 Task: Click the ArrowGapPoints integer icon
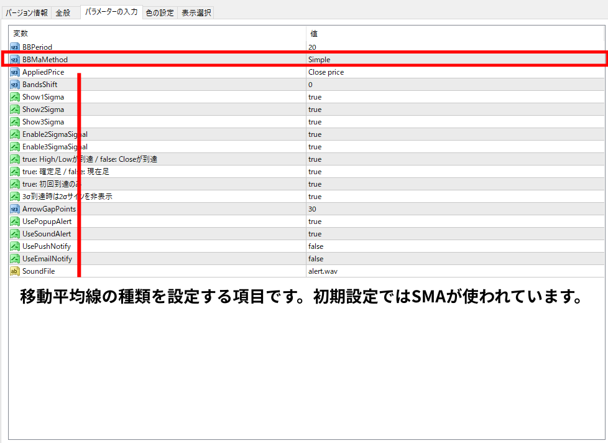pos(15,209)
